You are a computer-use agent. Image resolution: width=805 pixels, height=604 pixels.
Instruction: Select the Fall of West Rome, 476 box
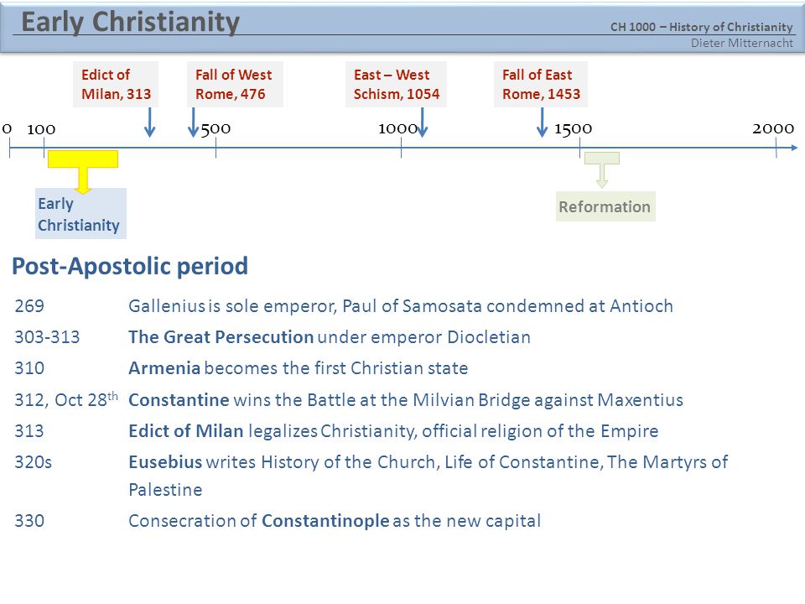[x=235, y=84]
